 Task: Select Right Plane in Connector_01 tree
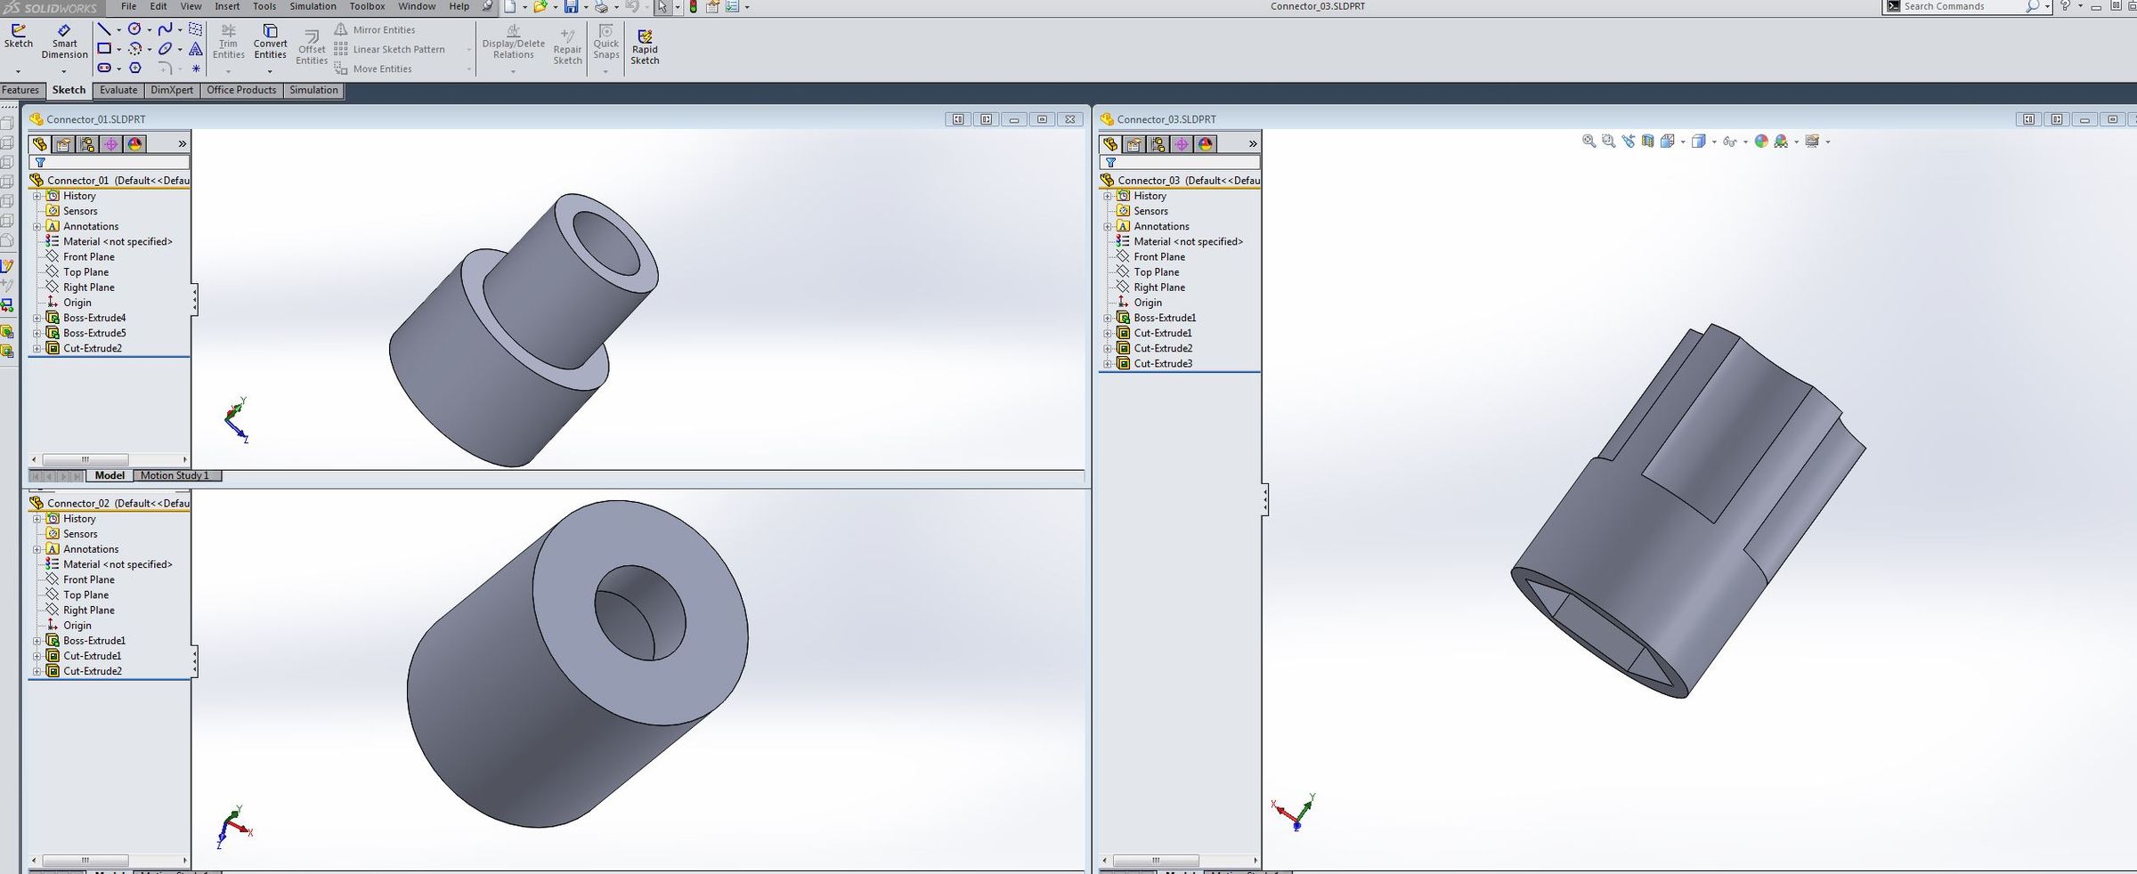tap(88, 287)
